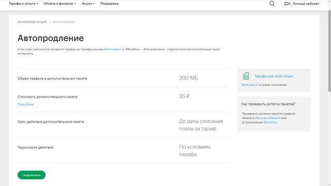Open the Подробнее link under Стоимость

(26, 104)
